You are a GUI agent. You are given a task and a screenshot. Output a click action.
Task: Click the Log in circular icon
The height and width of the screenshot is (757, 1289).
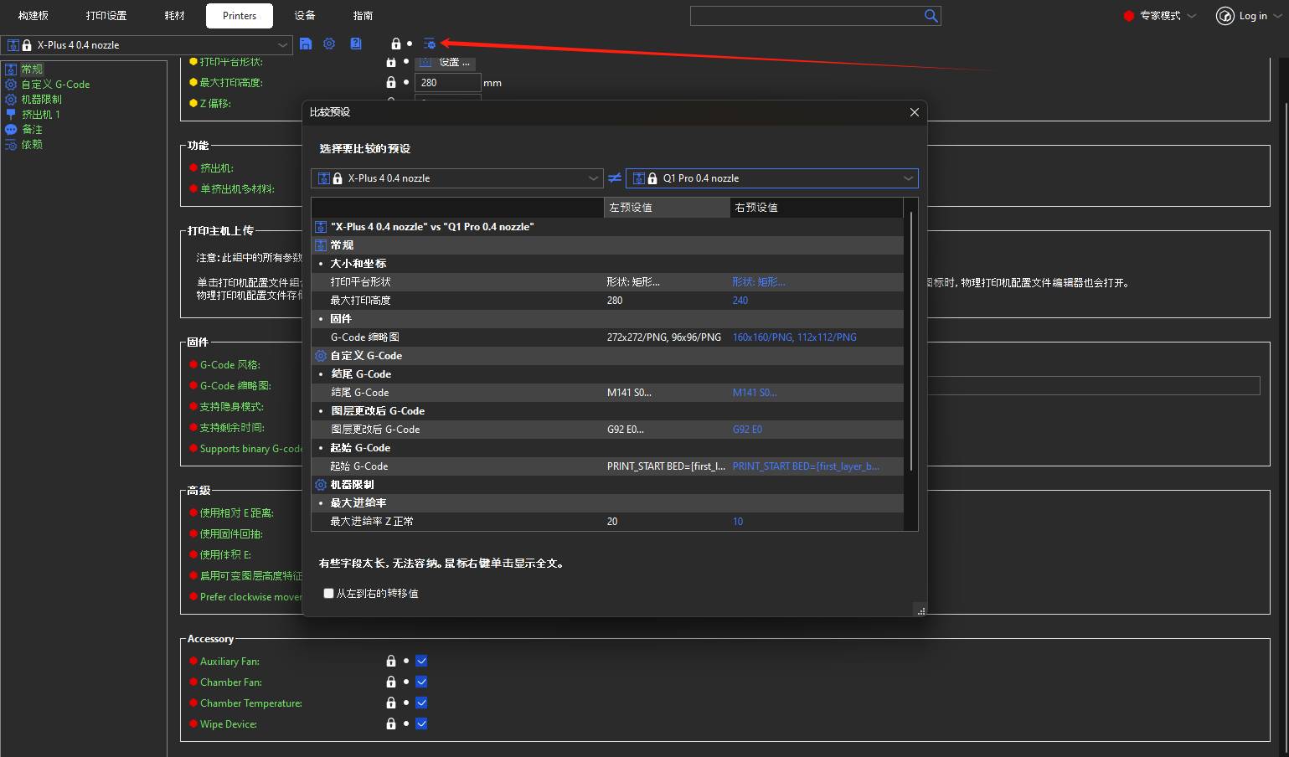[x=1225, y=16]
